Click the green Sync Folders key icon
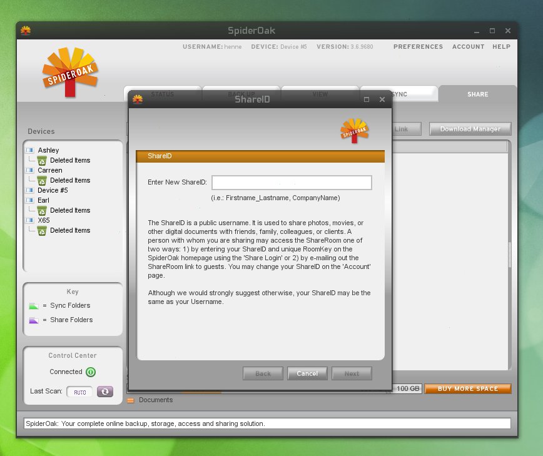 click(x=34, y=306)
